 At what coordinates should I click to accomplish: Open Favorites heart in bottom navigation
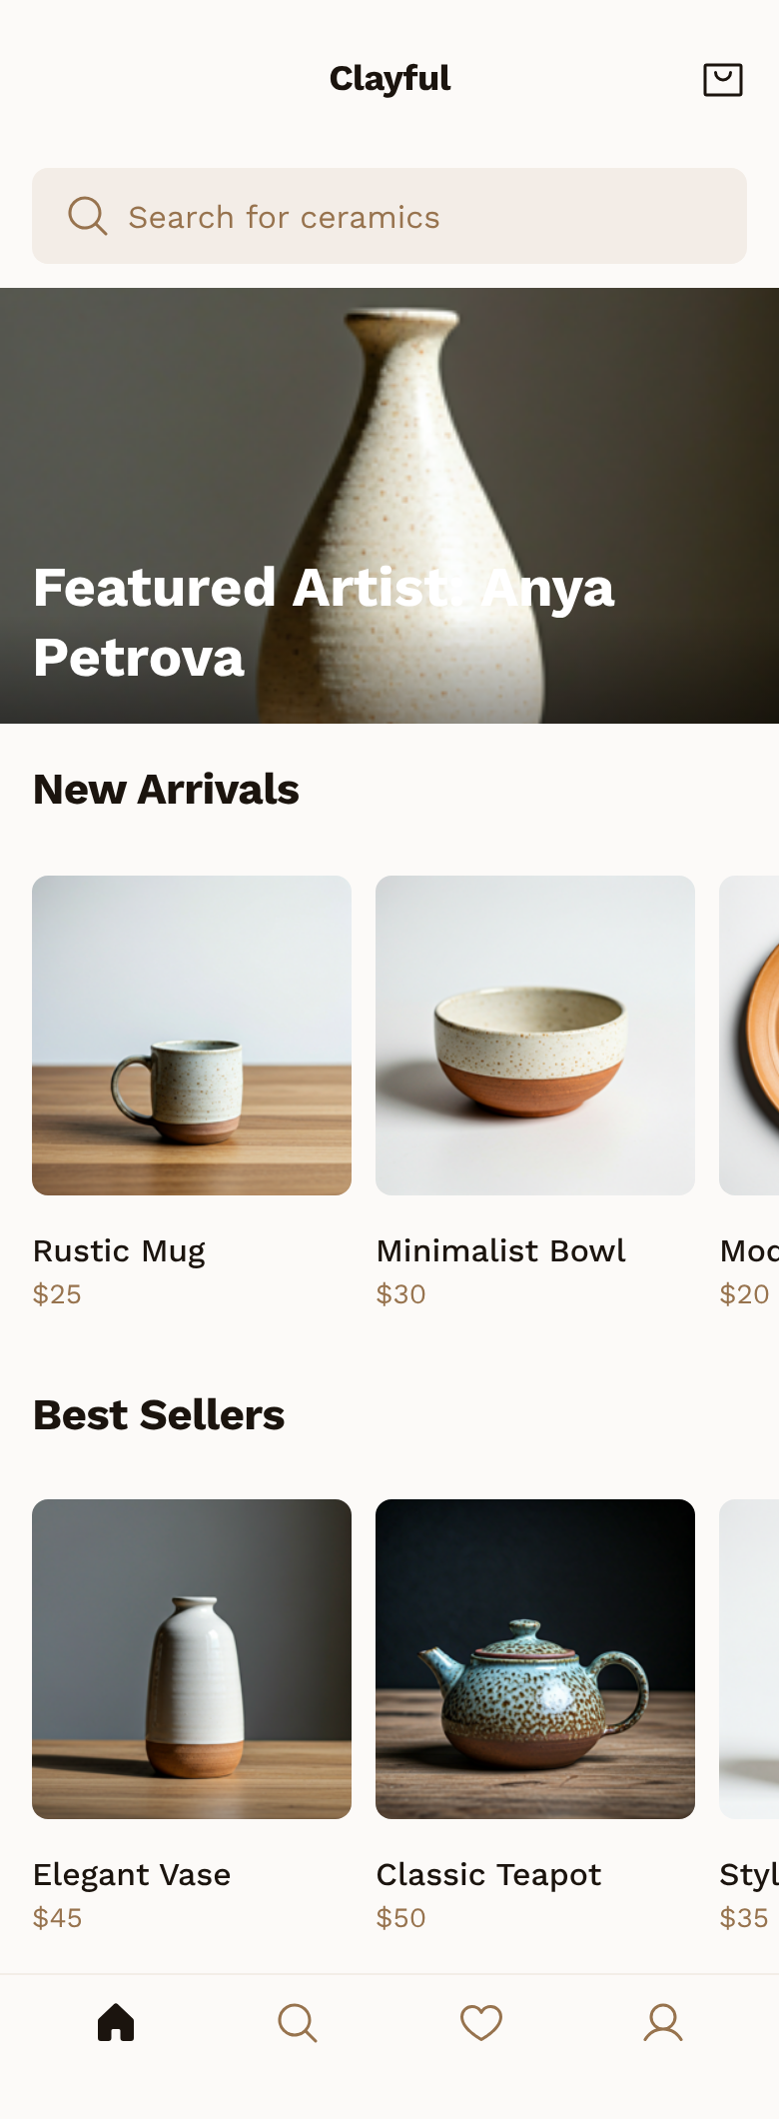[x=481, y=2022]
